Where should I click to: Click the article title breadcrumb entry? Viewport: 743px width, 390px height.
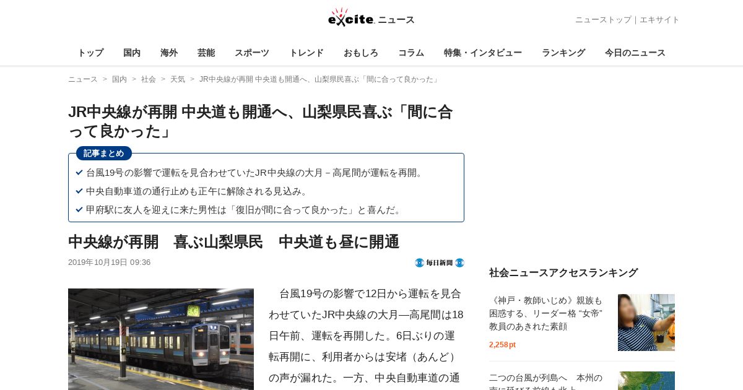pos(319,79)
